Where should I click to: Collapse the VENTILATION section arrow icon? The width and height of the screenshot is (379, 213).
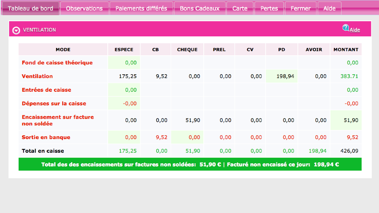tap(16, 30)
